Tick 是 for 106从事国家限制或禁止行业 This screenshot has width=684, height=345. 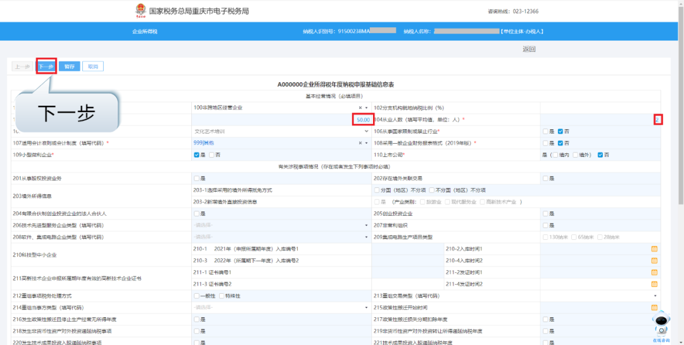tap(545, 131)
